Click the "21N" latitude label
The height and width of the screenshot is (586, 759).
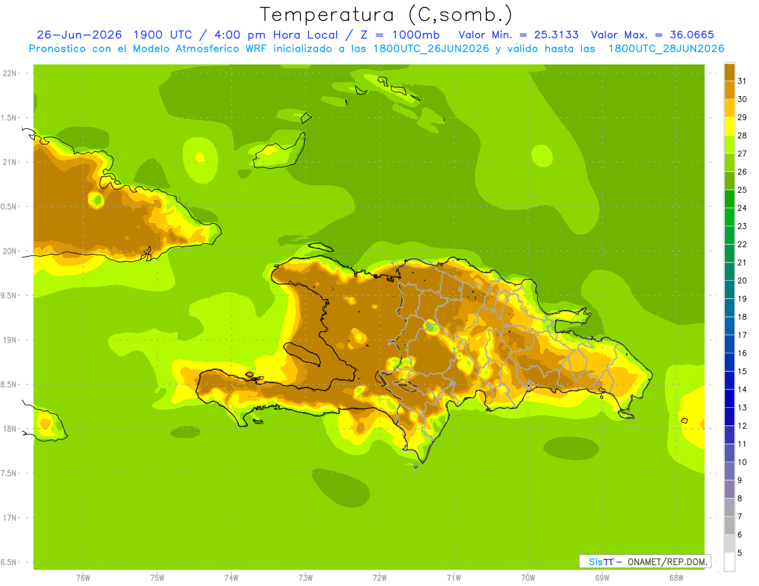tap(9, 162)
